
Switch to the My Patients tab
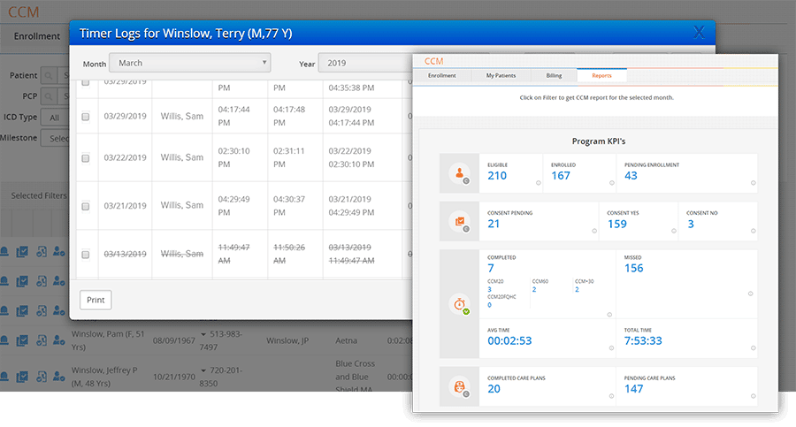click(501, 76)
